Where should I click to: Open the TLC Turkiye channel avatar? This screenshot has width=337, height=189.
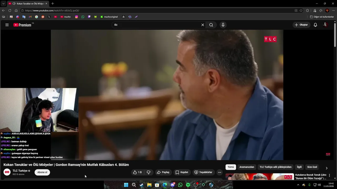[7, 172]
